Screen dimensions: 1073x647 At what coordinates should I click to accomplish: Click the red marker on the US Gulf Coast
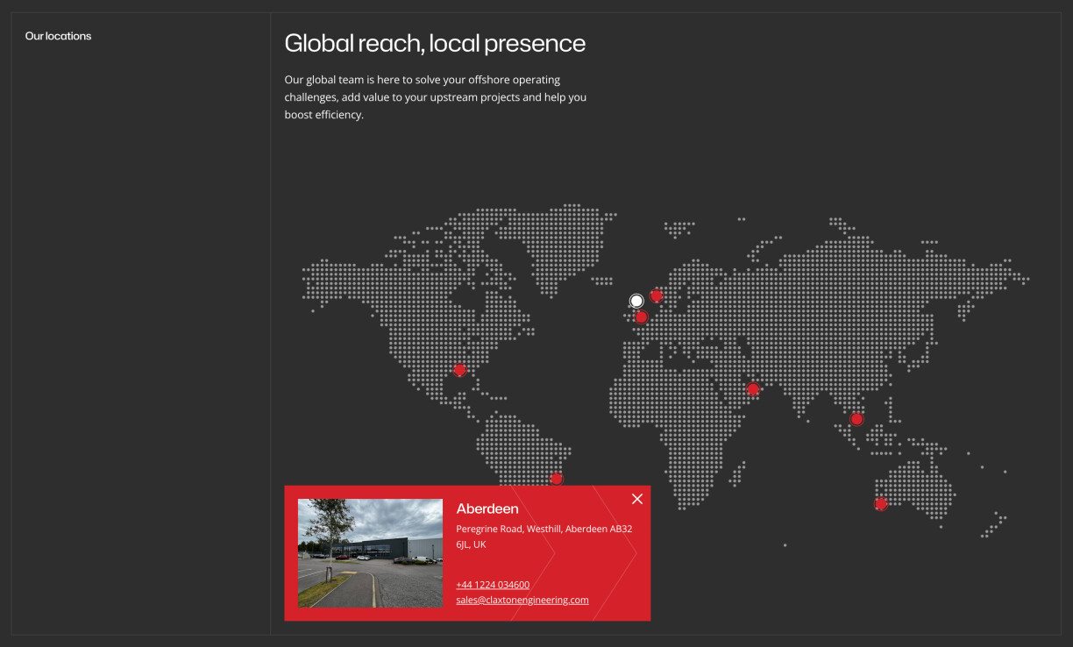[x=459, y=370]
